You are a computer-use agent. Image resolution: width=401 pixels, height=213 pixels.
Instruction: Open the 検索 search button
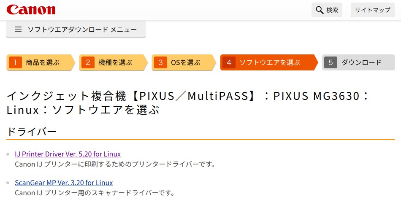(x=327, y=10)
